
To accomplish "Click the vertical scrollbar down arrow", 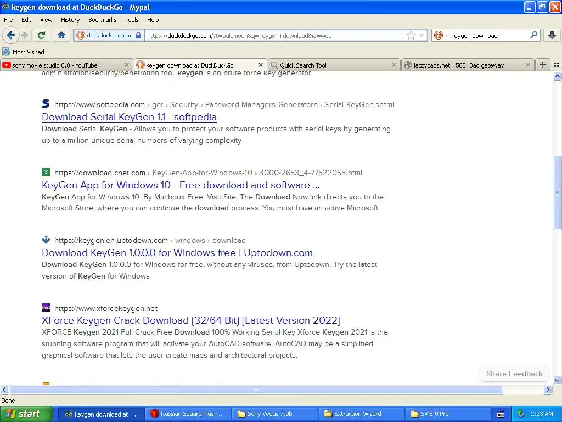I will click(x=557, y=381).
